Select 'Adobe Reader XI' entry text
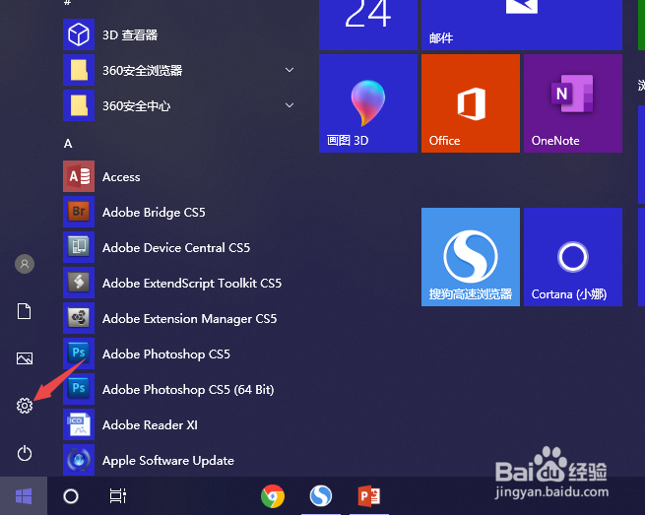The width and height of the screenshot is (645, 515). (x=150, y=425)
